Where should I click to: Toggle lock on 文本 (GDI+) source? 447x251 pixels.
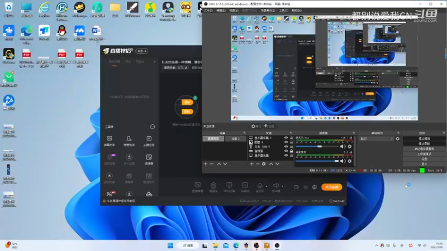(x=291, y=147)
